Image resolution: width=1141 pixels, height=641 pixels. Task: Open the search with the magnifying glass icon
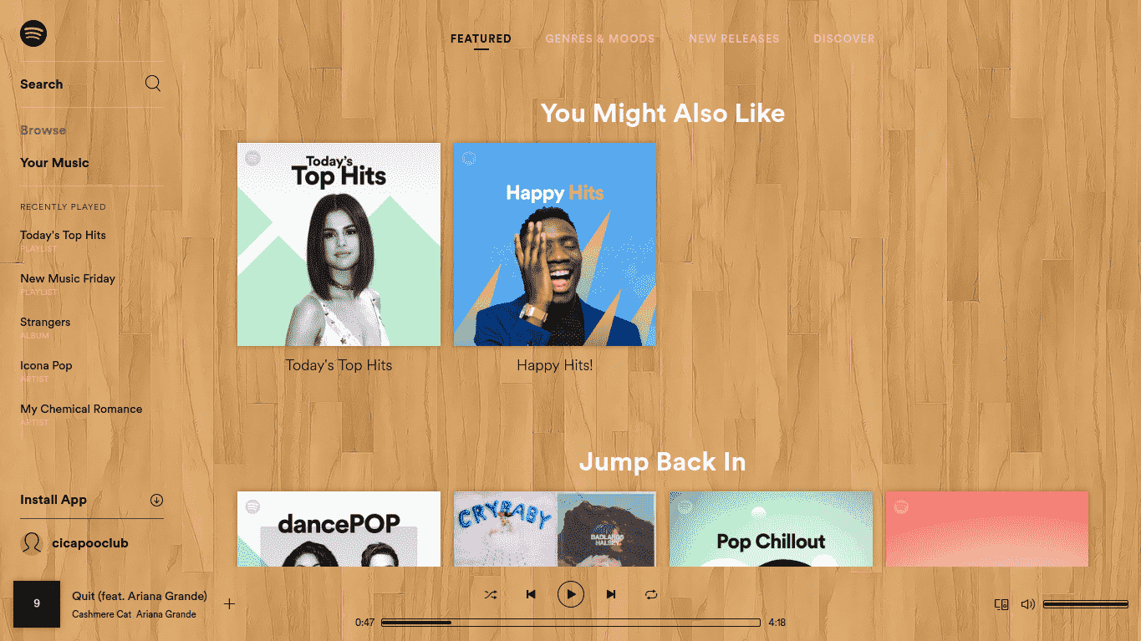(x=152, y=83)
